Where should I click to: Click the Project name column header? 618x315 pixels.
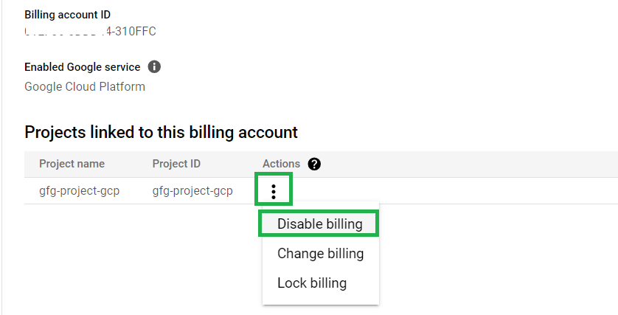(72, 164)
